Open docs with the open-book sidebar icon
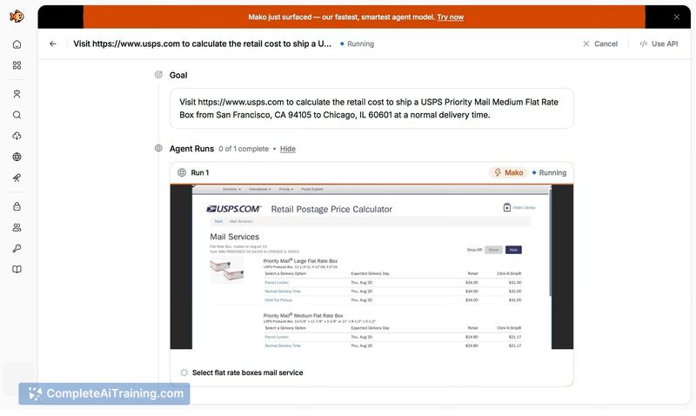696x416 pixels. pyautogui.click(x=17, y=269)
